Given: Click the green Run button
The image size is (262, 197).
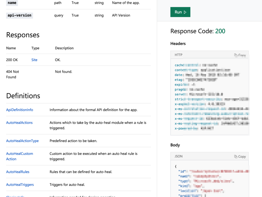Looking at the screenshot, I should click(x=180, y=12).
